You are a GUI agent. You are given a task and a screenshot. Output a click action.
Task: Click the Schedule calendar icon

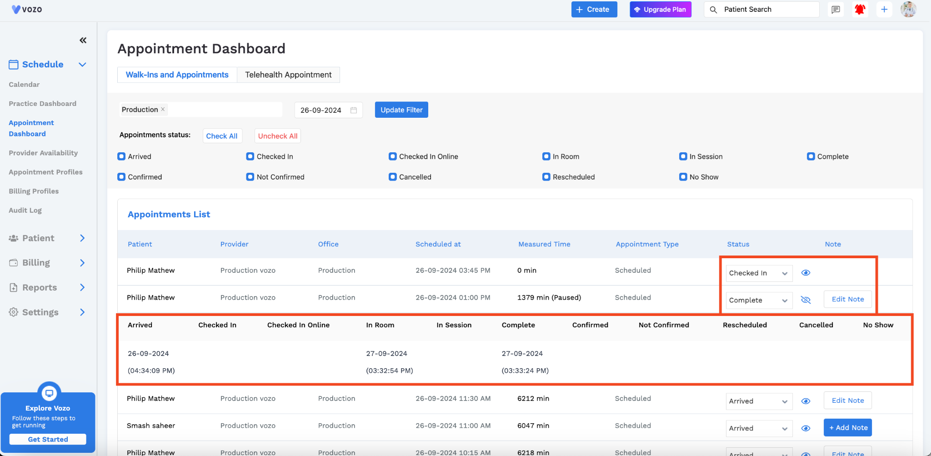click(14, 65)
